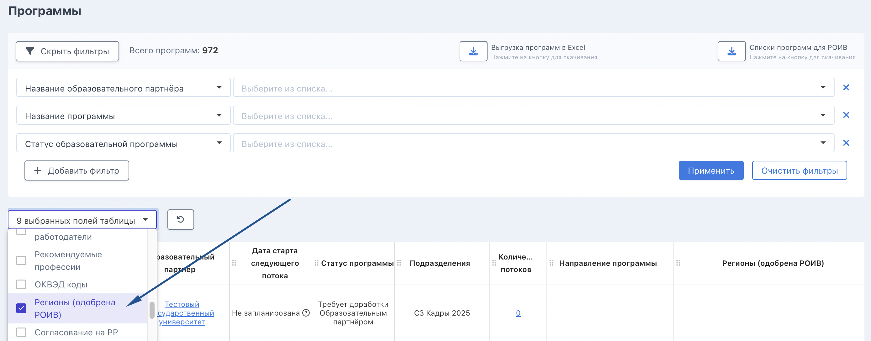Expand value list for Название программы filter
Viewport: 871px width, 341px height.
point(534,115)
